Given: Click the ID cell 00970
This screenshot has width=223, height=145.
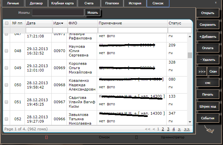Looking at the screenshot, I should point(59,51).
